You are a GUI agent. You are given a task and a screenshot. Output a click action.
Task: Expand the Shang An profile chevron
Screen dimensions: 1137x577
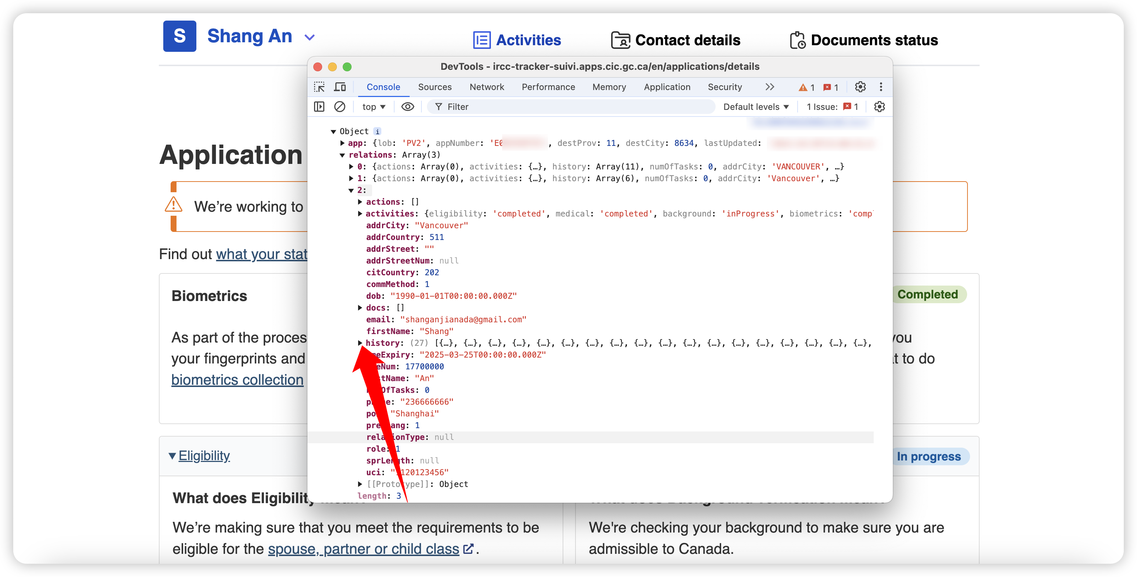(310, 37)
